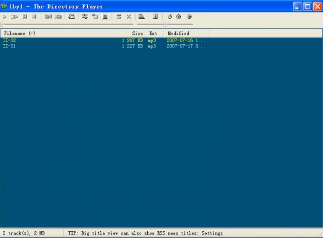Click the power/shutdown timer icon
This screenshot has height=238, width=323.
point(169,16)
